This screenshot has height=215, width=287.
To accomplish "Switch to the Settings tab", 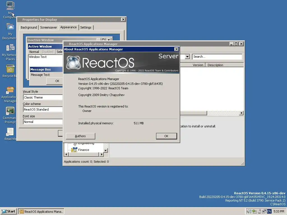I will [86, 27].
